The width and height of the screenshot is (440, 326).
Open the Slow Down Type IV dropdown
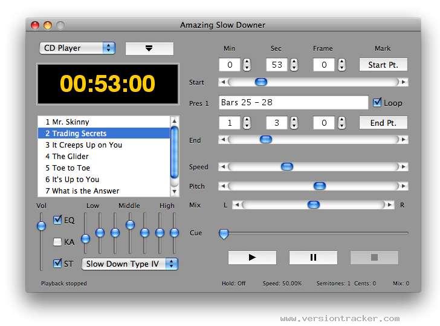tap(130, 264)
